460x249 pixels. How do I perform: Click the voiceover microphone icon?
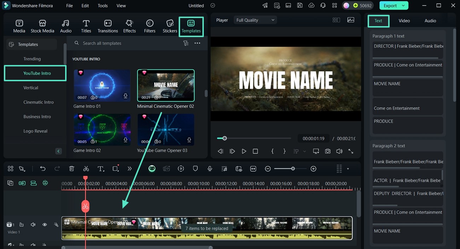pyautogui.click(x=210, y=169)
